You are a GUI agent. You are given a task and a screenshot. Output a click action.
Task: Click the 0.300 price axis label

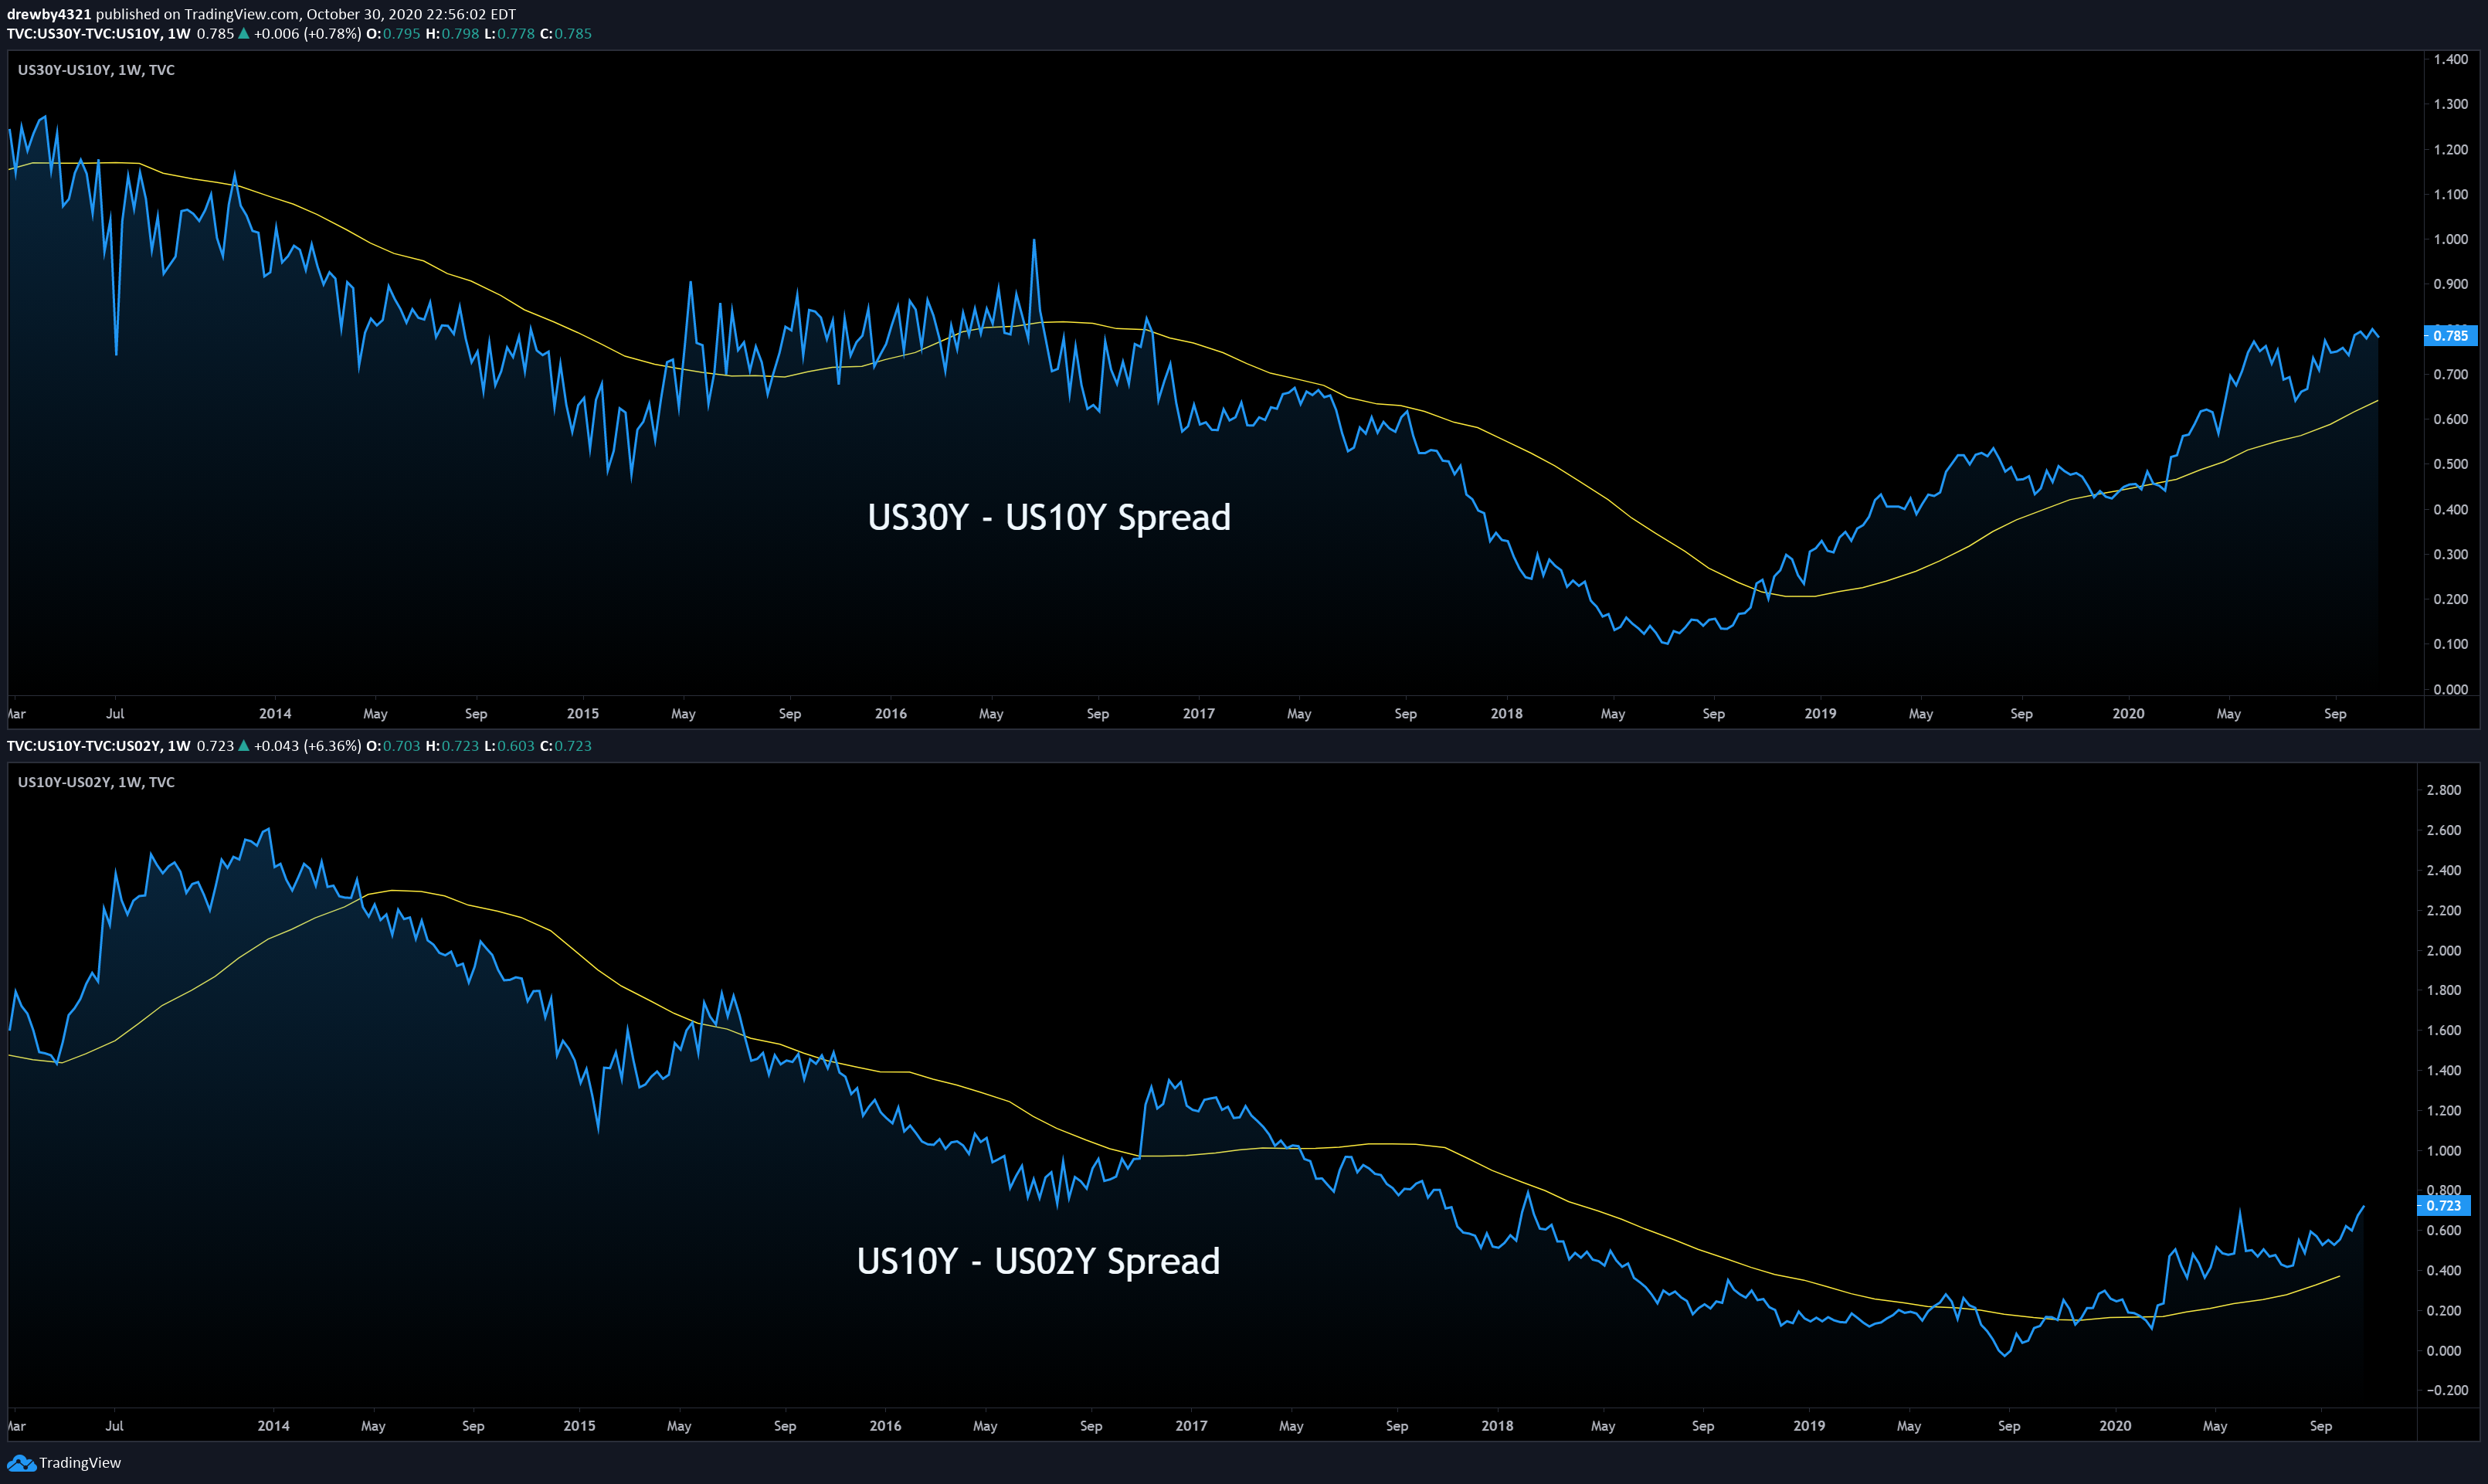[x=2451, y=554]
